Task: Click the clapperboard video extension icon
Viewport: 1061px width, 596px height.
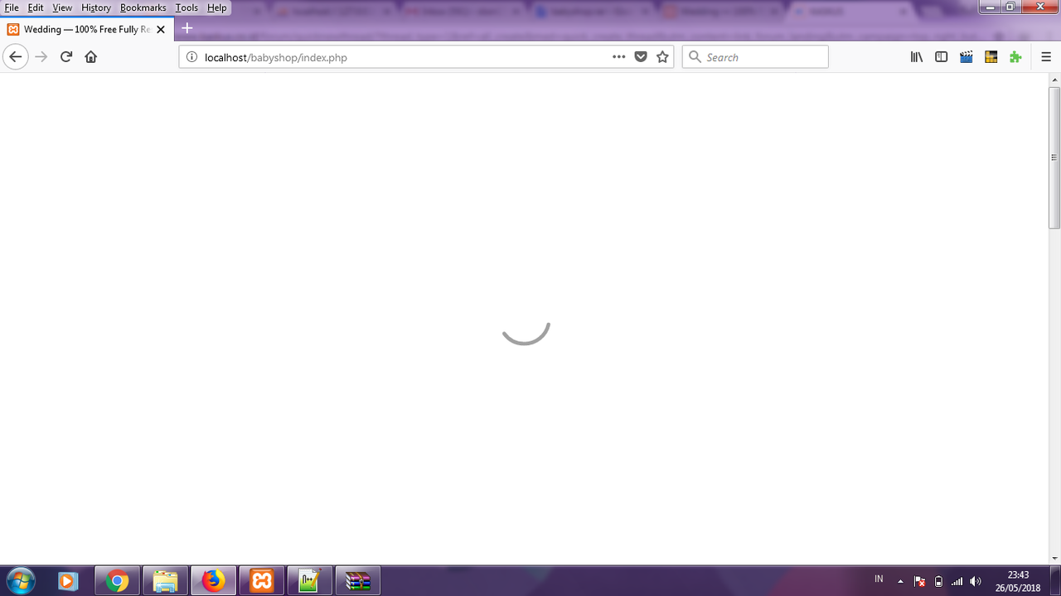Action: [967, 57]
